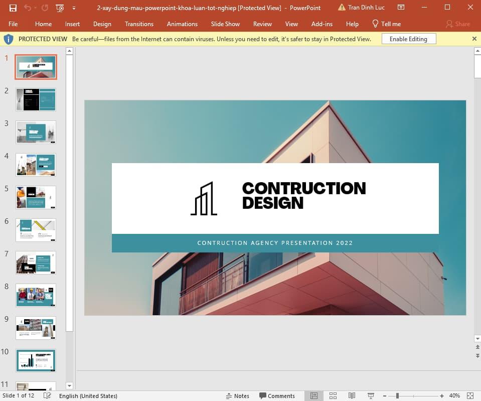
Task: Click the Undo icon in Quick Access toolbar
Action: pyautogui.click(x=28, y=8)
